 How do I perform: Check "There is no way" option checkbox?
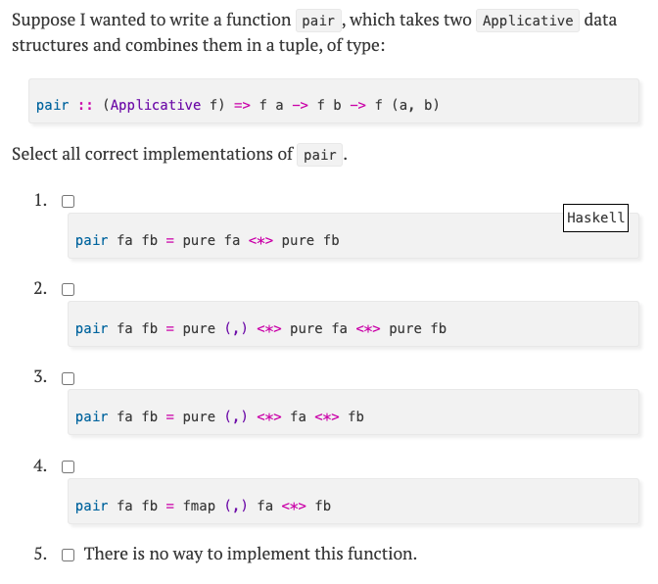coord(69,556)
